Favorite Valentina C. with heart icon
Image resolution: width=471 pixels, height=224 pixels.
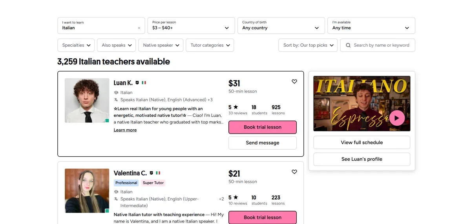coord(294,172)
